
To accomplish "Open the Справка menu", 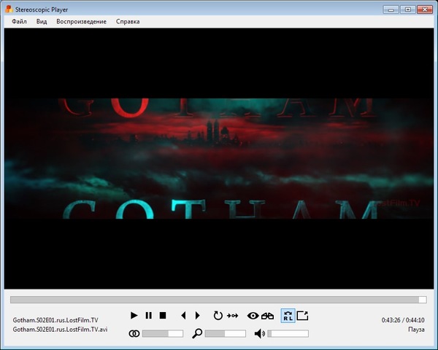I will click(x=128, y=22).
